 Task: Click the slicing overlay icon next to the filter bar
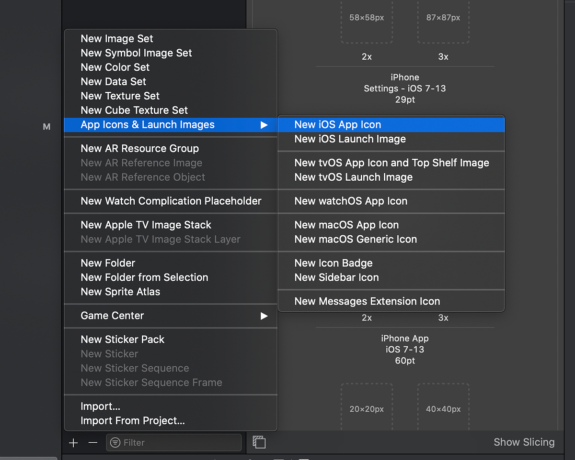(259, 442)
